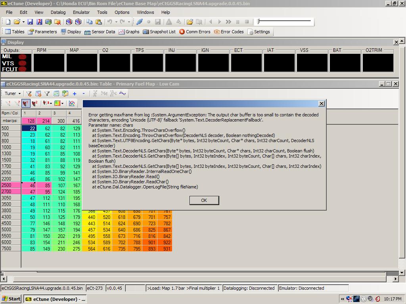Image resolution: width=406 pixels, height=304 pixels.
Task: Show the Sensor Data panel
Action: pos(100,32)
